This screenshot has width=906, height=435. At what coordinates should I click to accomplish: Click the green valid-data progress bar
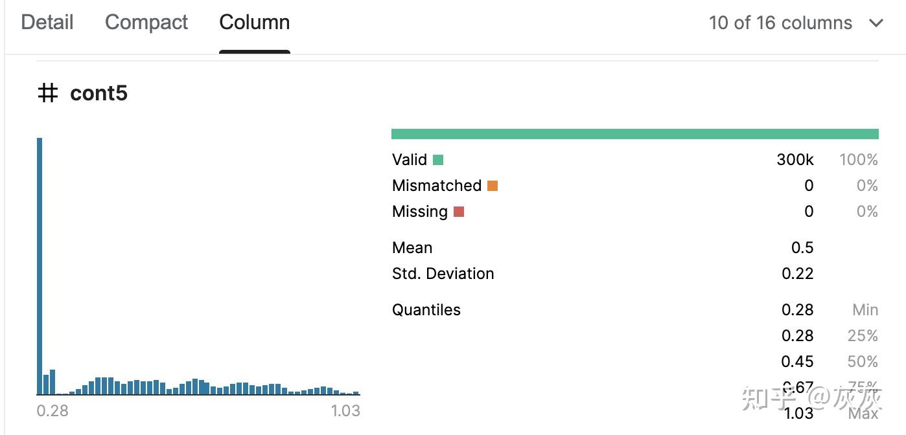pos(634,134)
